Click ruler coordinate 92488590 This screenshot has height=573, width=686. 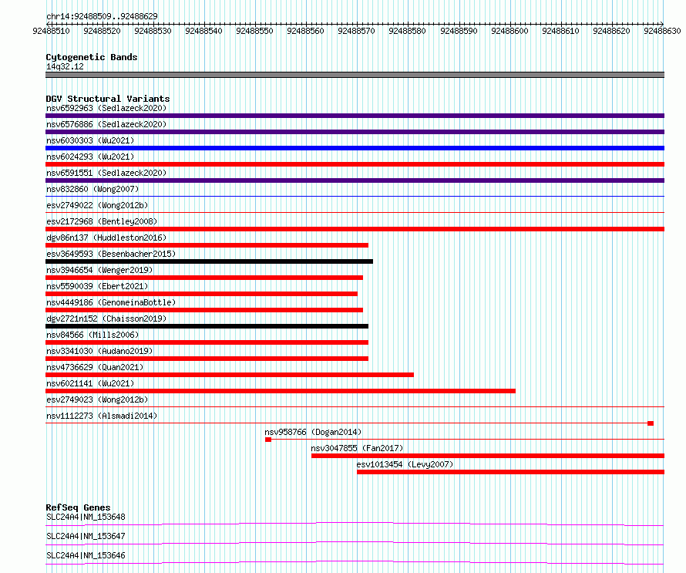point(459,31)
